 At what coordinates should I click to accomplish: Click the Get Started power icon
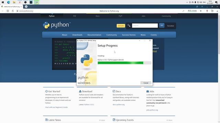click(46, 91)
